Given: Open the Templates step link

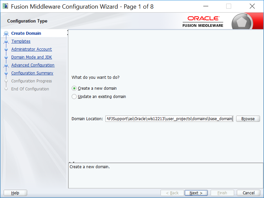Looking at the screenshot, I should (x=21, y=41).
